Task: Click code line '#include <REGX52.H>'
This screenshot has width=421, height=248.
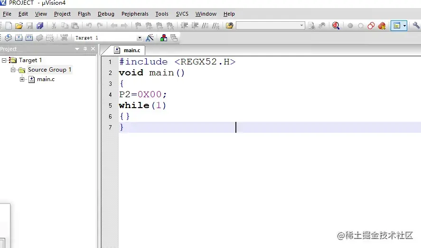Action: (x=177, y=62)
